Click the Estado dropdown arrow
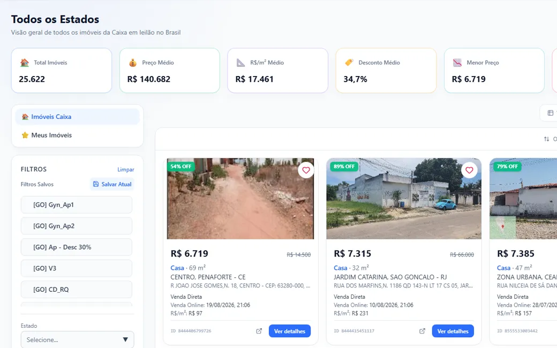The image size is (557, 348). click(x=125, y=339)
